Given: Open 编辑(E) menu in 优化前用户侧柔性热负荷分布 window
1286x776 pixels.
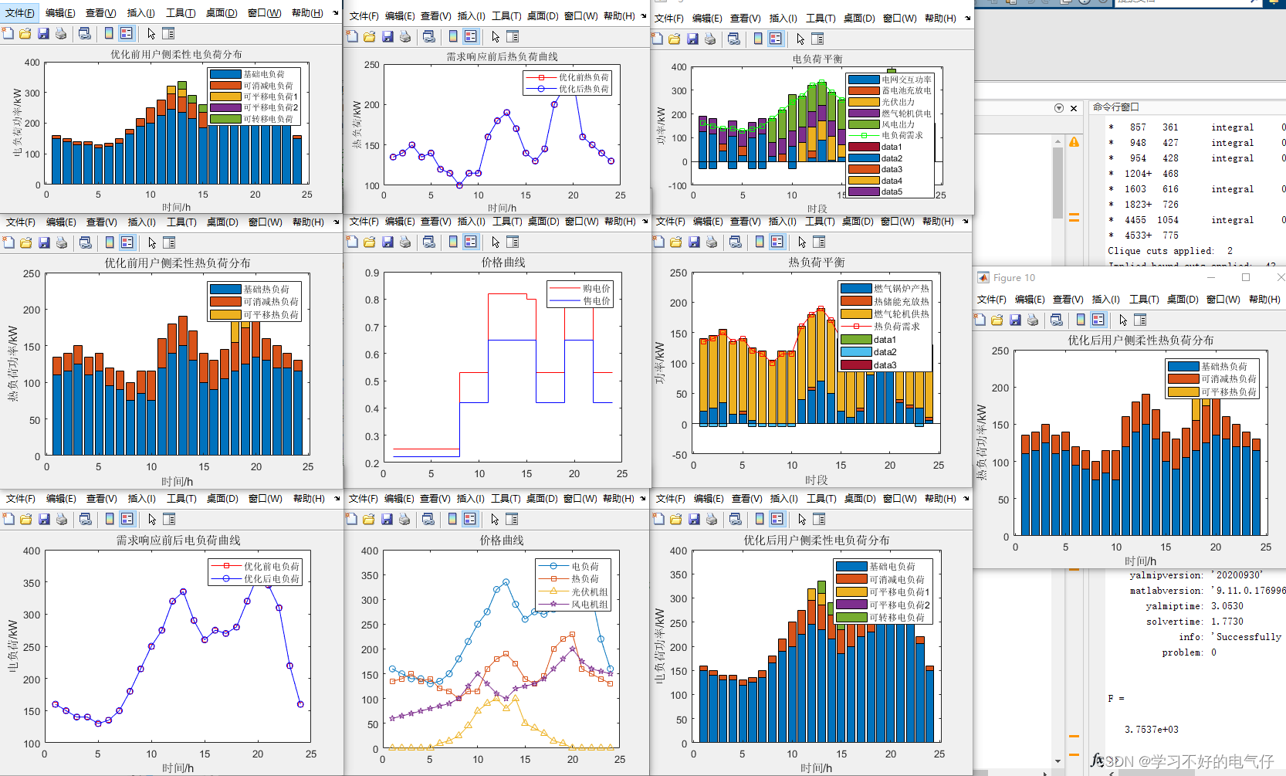Looking at the screenshot, I should (61, 222).
